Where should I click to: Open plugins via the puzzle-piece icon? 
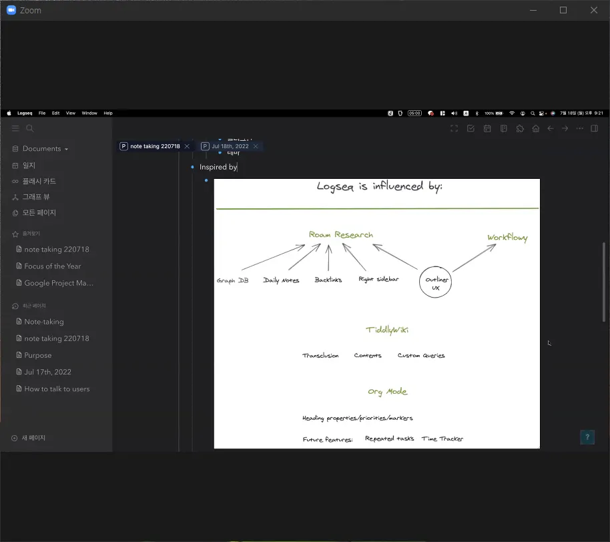(x=520, y=128)
